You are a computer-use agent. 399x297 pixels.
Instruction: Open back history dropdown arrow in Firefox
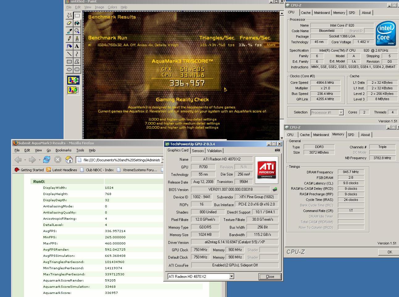[x=25, y=160]
